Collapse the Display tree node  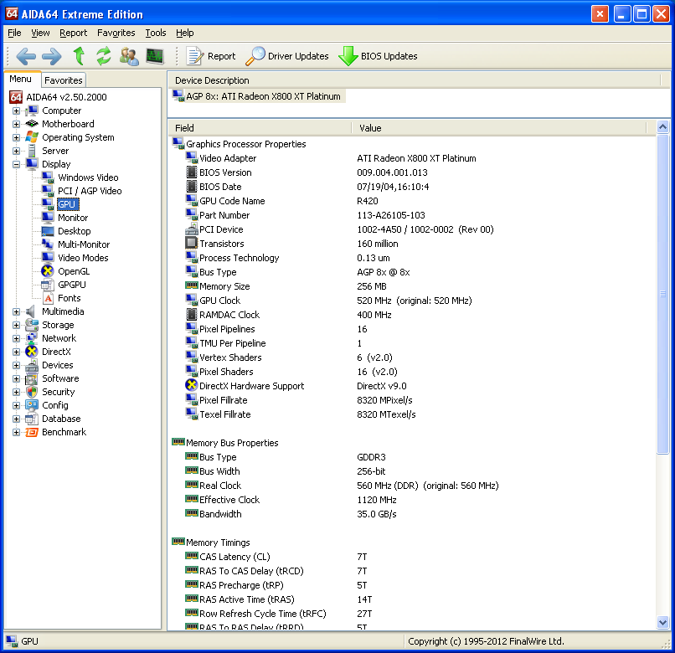[x=16, y=164]
